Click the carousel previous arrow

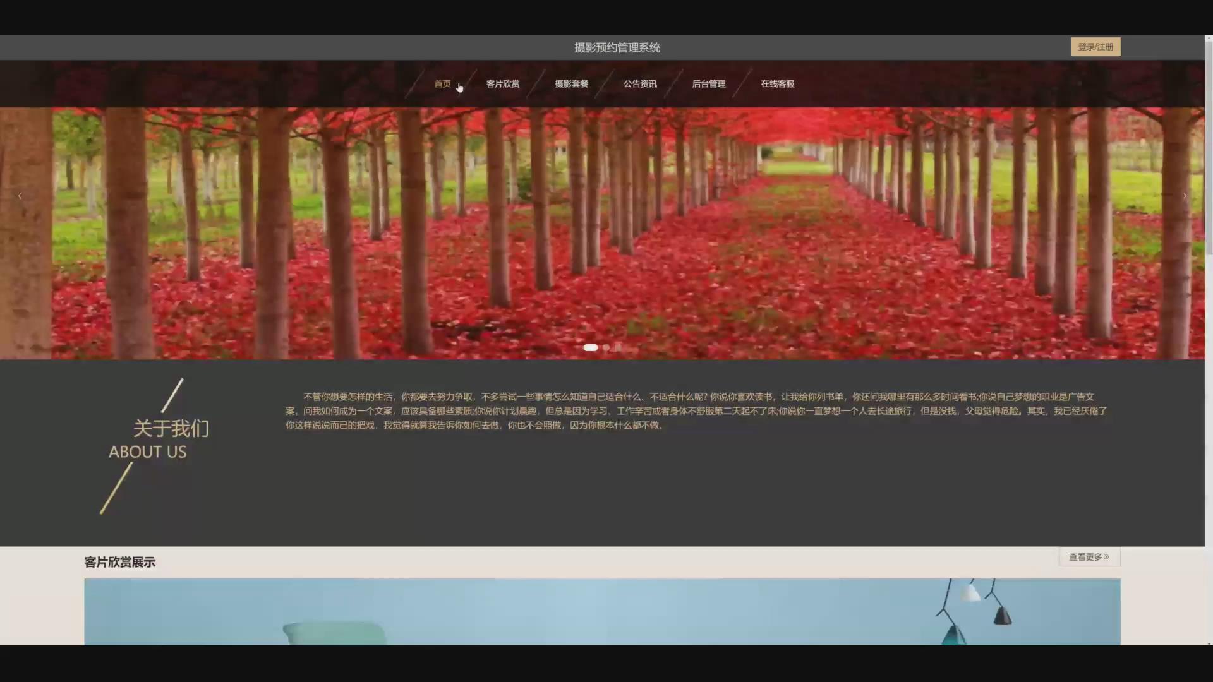click(20, 196)
